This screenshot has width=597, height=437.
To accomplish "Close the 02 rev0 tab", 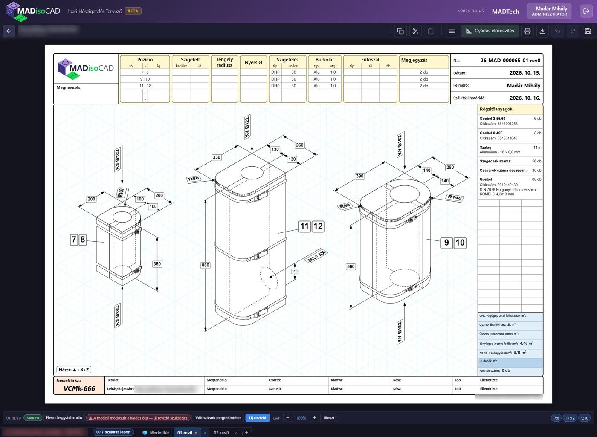I will 237,433.
